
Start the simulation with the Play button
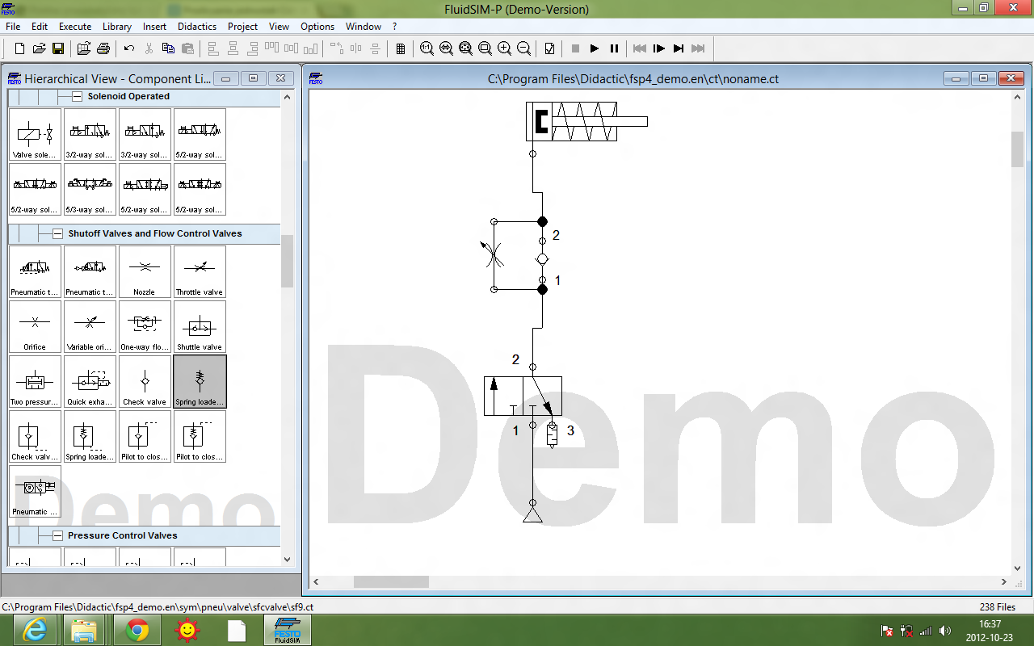[x=595, y=48]
